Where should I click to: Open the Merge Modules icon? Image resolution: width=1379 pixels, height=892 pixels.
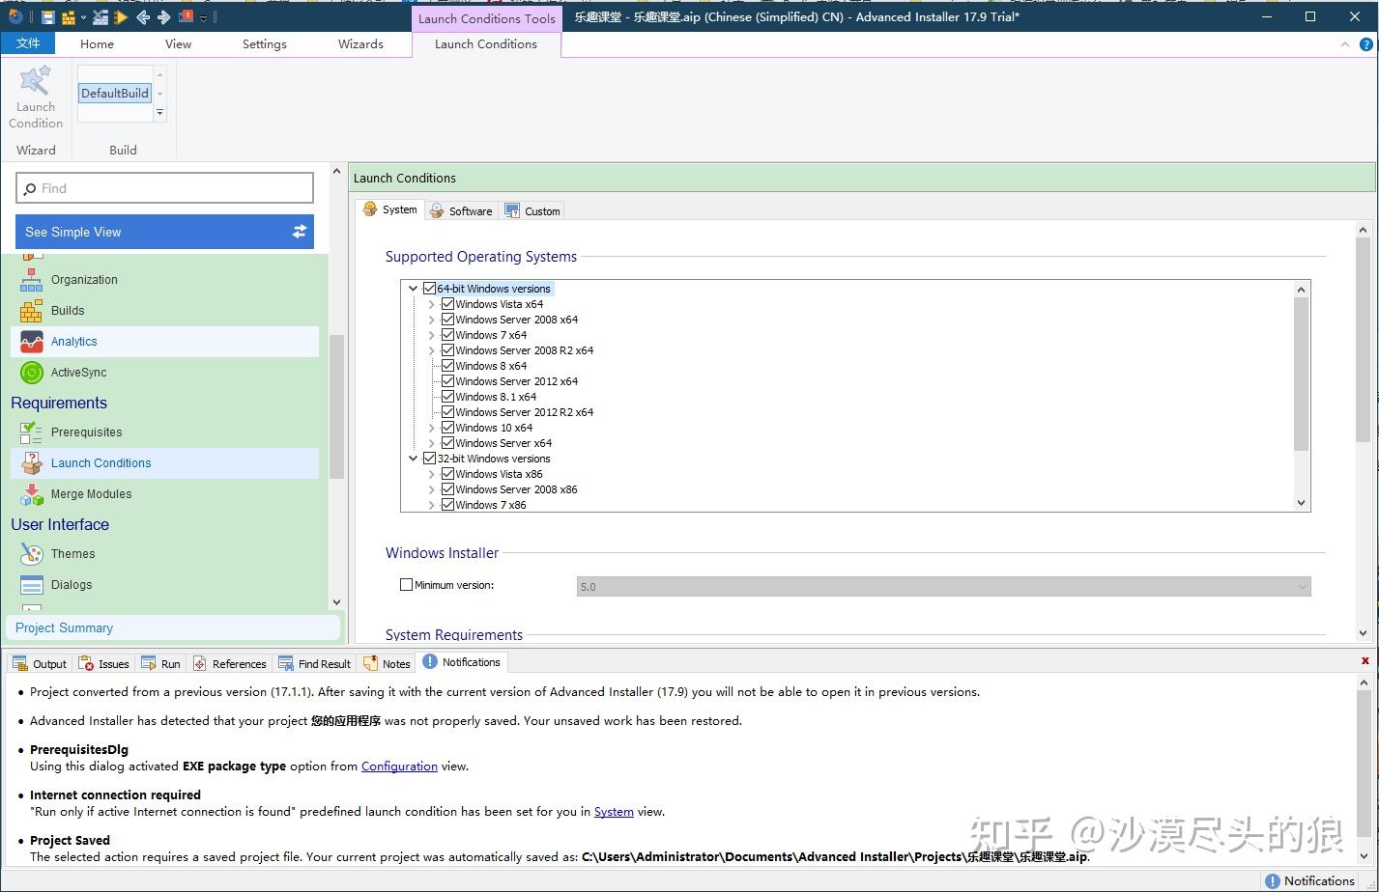pos(32,494)
